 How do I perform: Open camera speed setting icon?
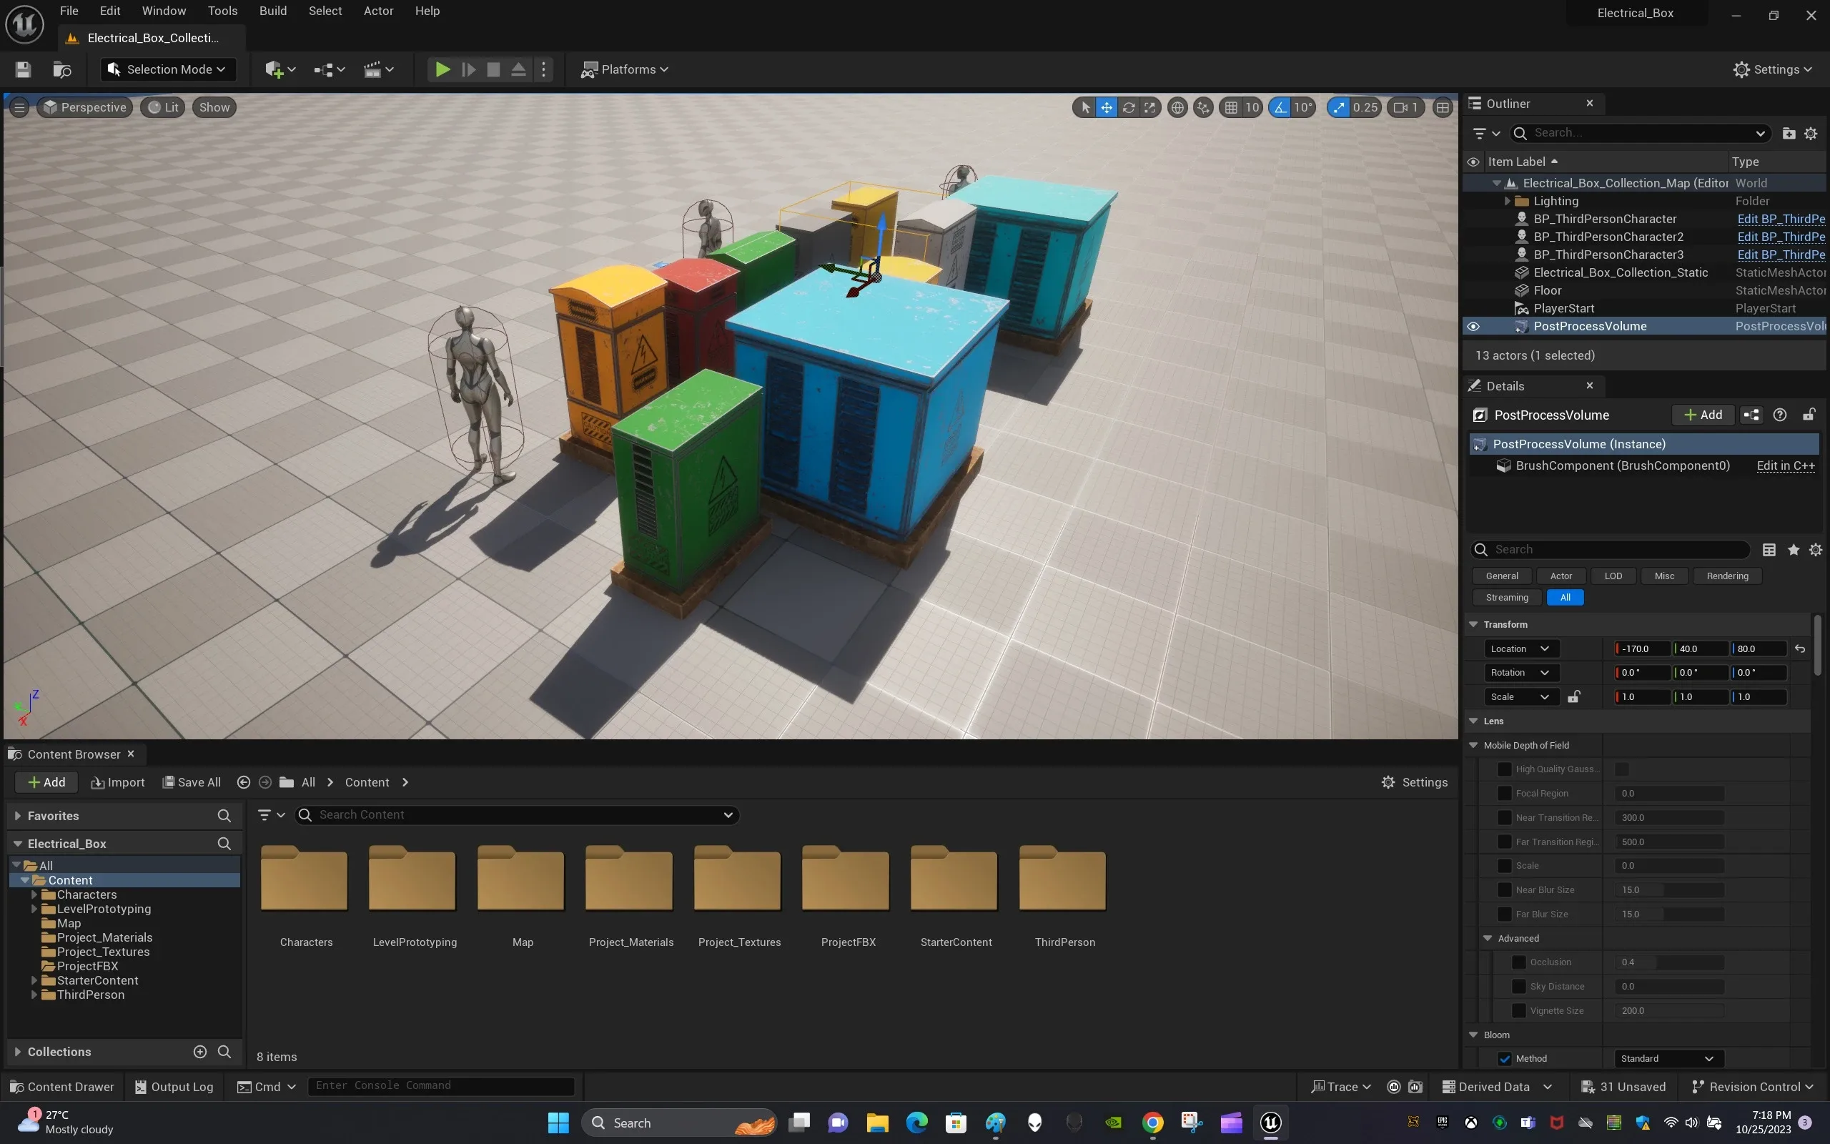[x=1407, y=107]
